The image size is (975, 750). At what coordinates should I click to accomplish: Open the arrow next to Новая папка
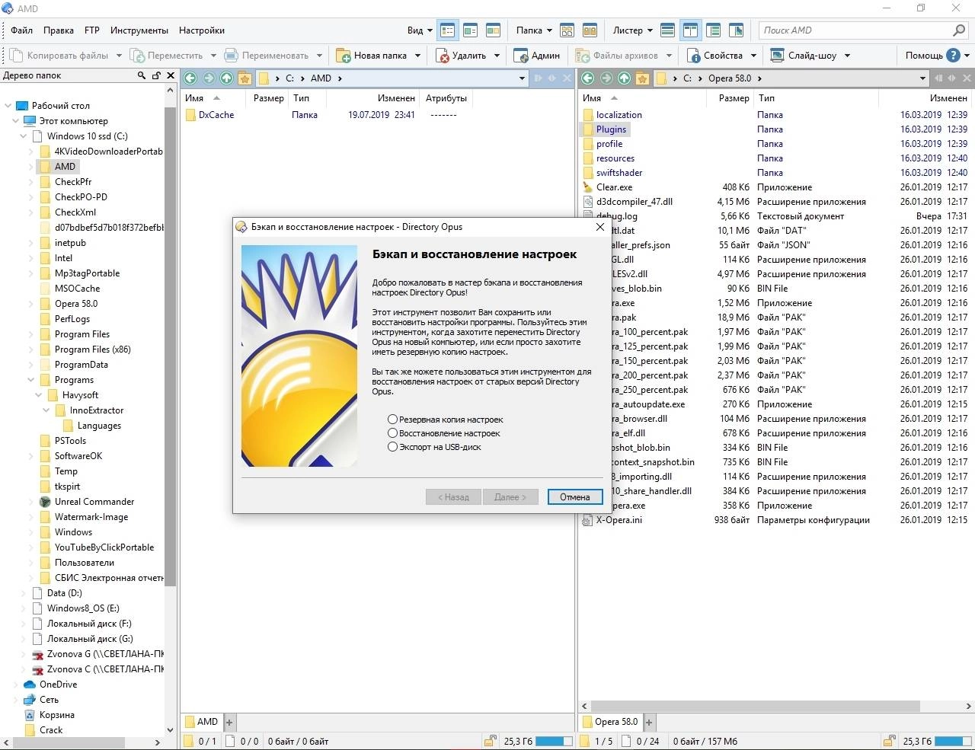(x=417, y=56)
